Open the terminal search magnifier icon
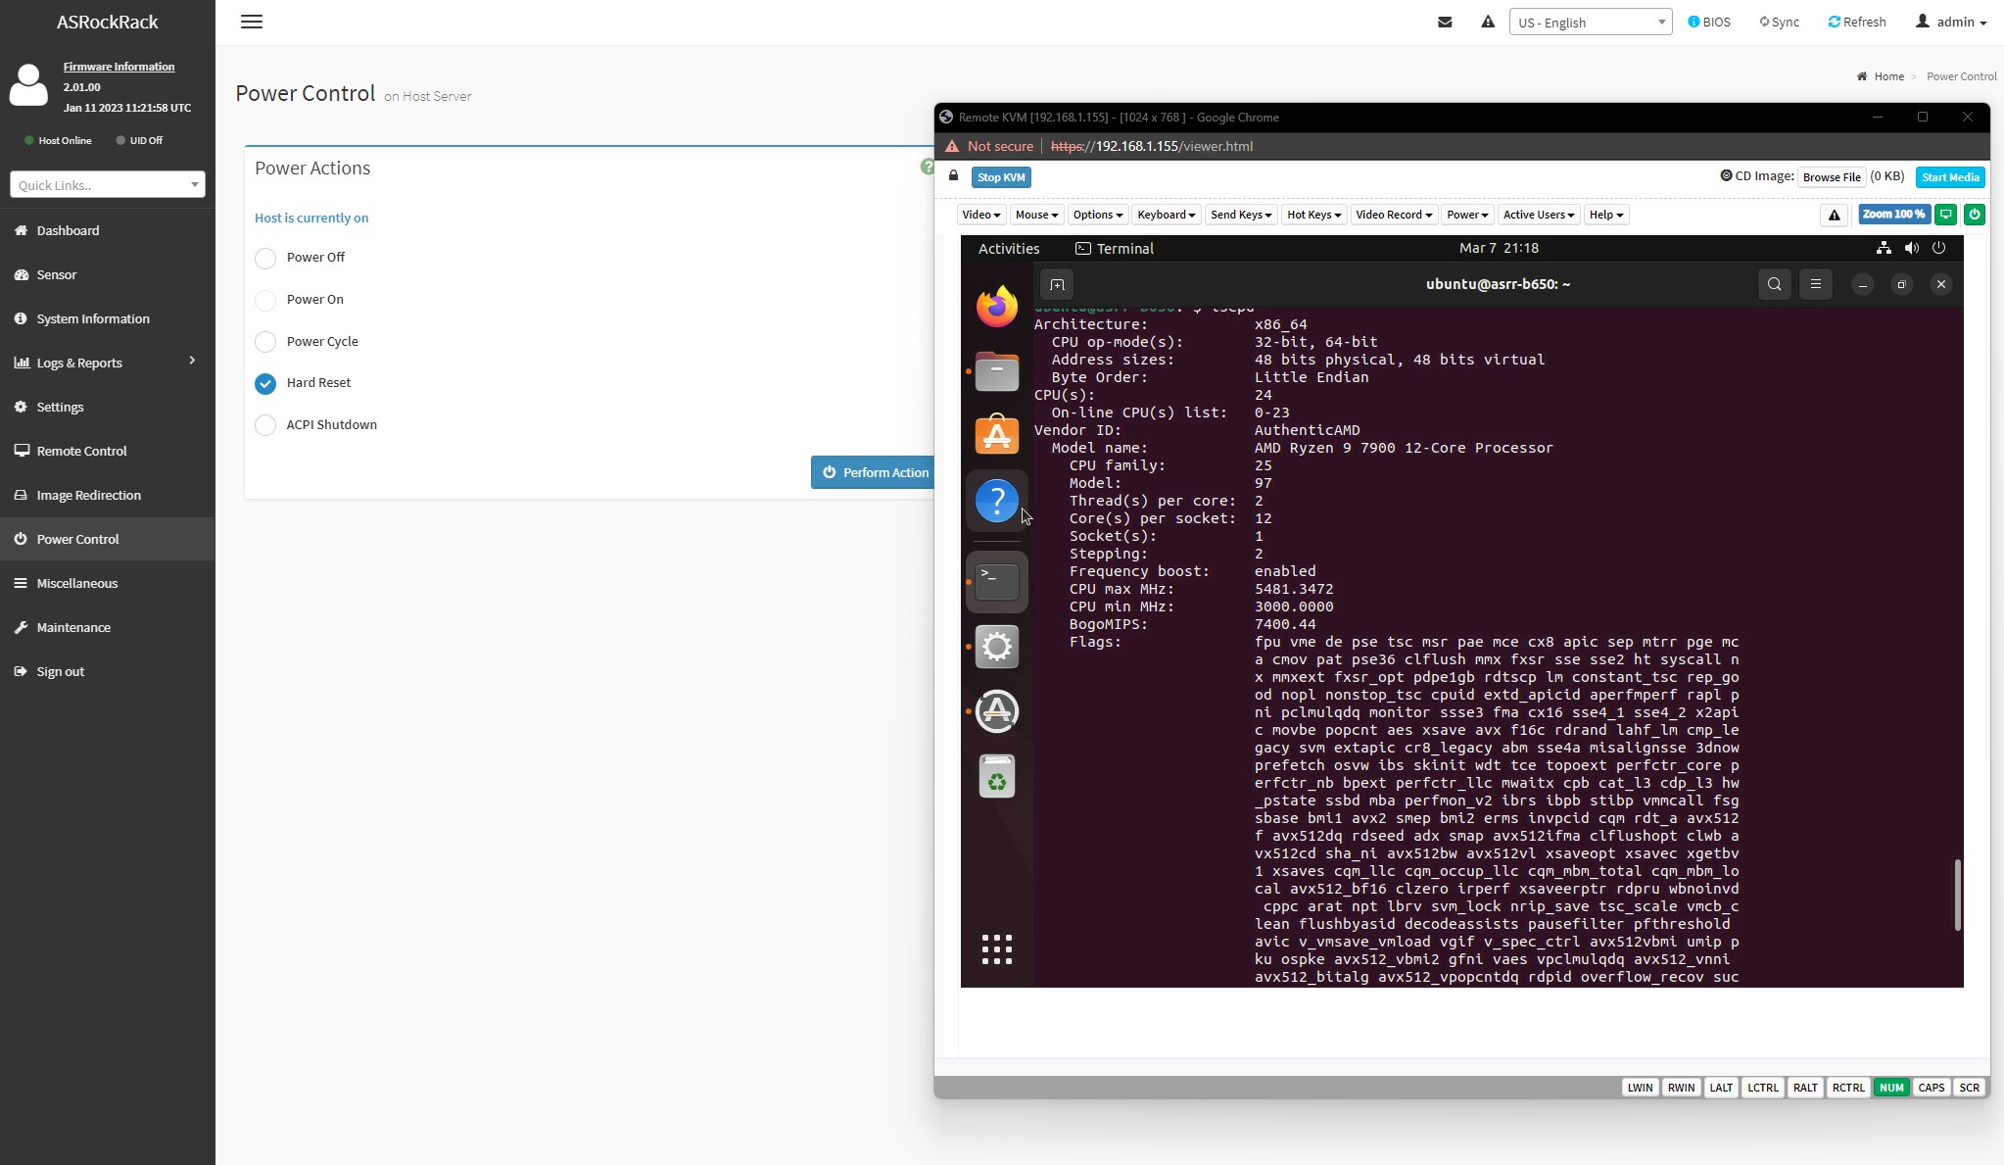Viewport: 2004px width, 1165px height. point(1774,284)
